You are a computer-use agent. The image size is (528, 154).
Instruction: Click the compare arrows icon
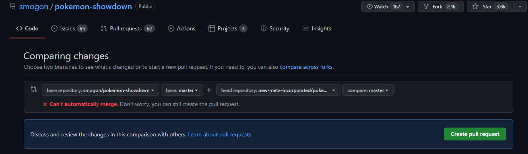point(34,89)
